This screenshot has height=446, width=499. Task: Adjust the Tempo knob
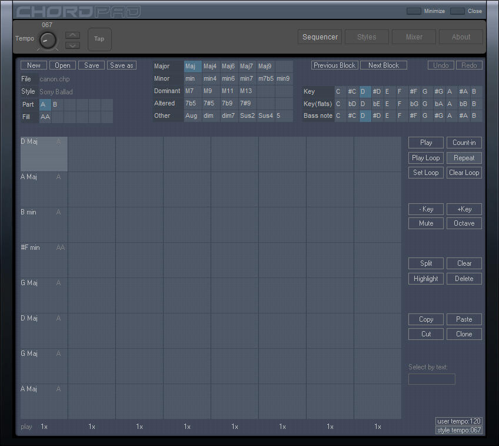(48, 40)
